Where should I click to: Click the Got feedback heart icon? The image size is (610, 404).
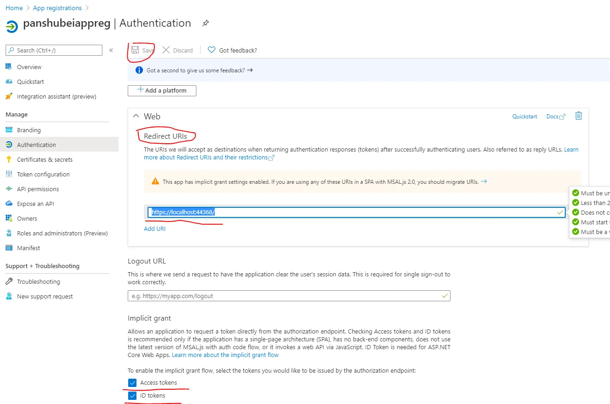coord(212,50)
